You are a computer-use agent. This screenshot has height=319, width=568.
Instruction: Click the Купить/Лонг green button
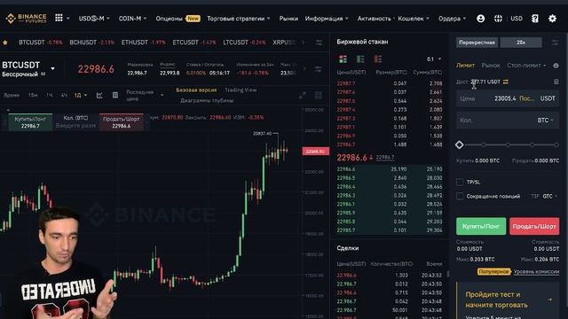(481, 227)
